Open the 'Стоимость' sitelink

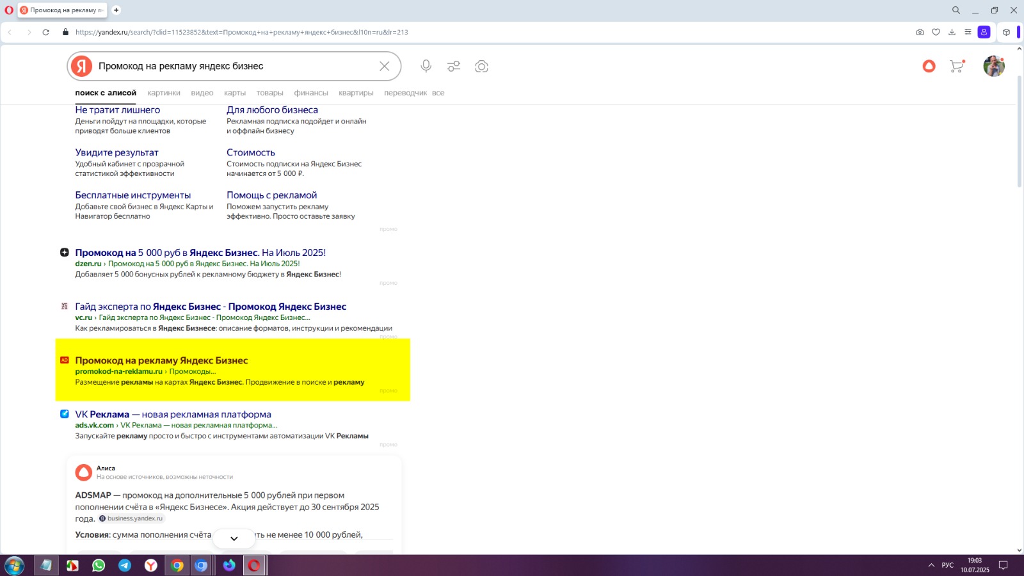click(251, 152)
